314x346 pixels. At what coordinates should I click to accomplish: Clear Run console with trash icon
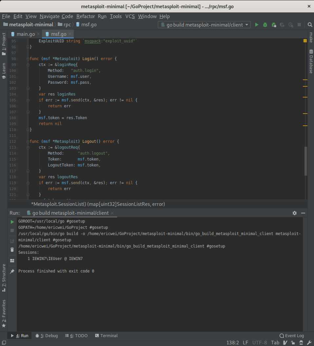[12, 250]
